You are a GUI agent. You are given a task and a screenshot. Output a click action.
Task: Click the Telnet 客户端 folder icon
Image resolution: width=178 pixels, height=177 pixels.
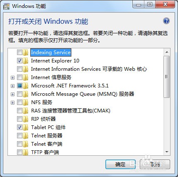25,144
